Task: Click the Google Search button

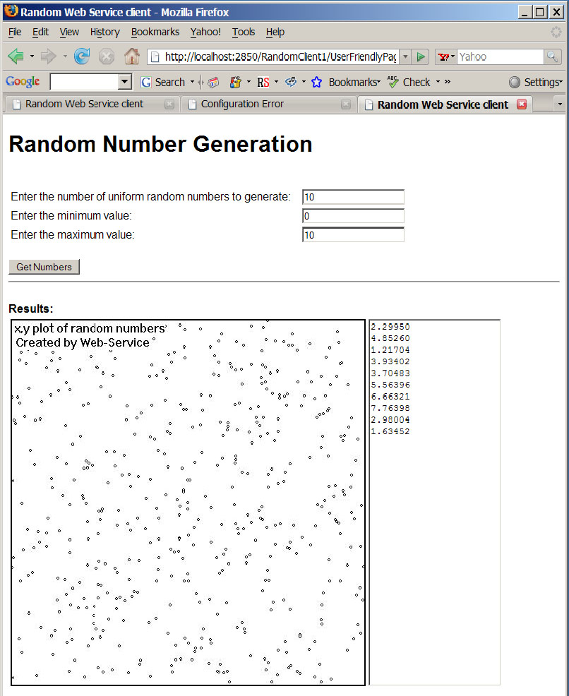Action: point(163,82)
